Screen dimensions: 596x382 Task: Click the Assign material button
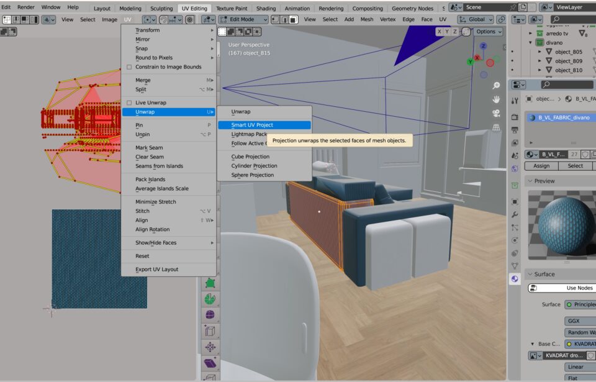[x=541, y=166]
